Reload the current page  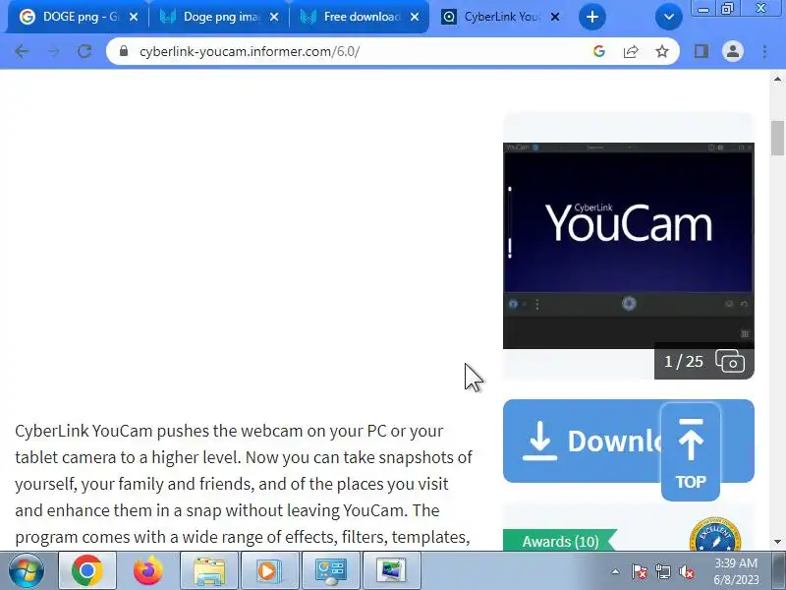pyautogui.click(x=84, y=51)
